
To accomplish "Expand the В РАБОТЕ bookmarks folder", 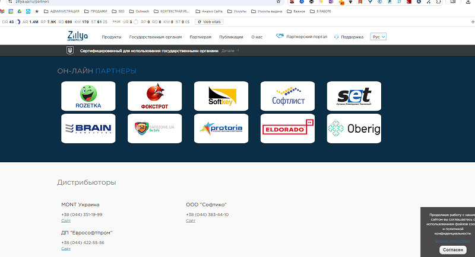I will click(321, 11).
